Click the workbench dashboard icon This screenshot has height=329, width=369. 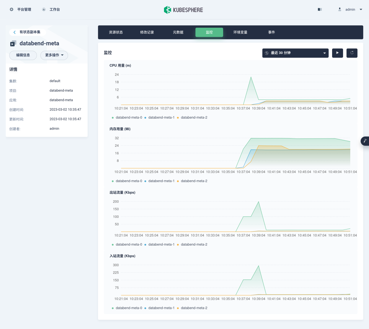coord(44,10)
